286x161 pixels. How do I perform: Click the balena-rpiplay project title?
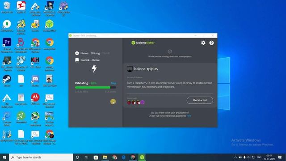point(146,69)
